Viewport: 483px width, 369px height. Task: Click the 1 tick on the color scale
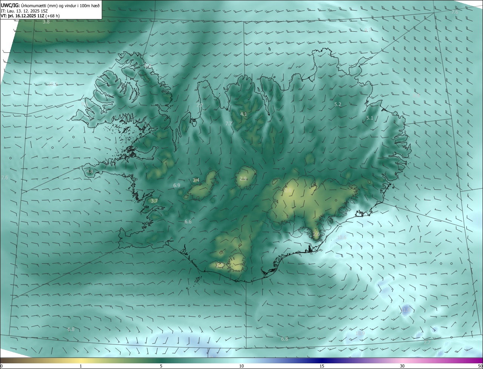(x=81, y=366)
